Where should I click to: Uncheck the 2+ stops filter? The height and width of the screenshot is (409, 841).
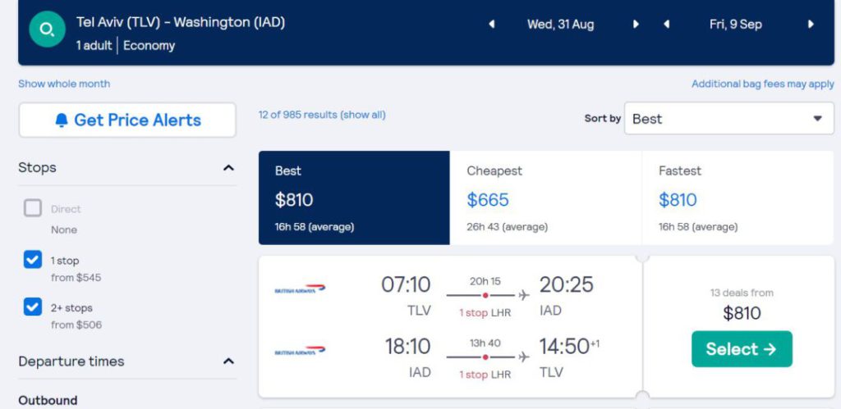33,307
